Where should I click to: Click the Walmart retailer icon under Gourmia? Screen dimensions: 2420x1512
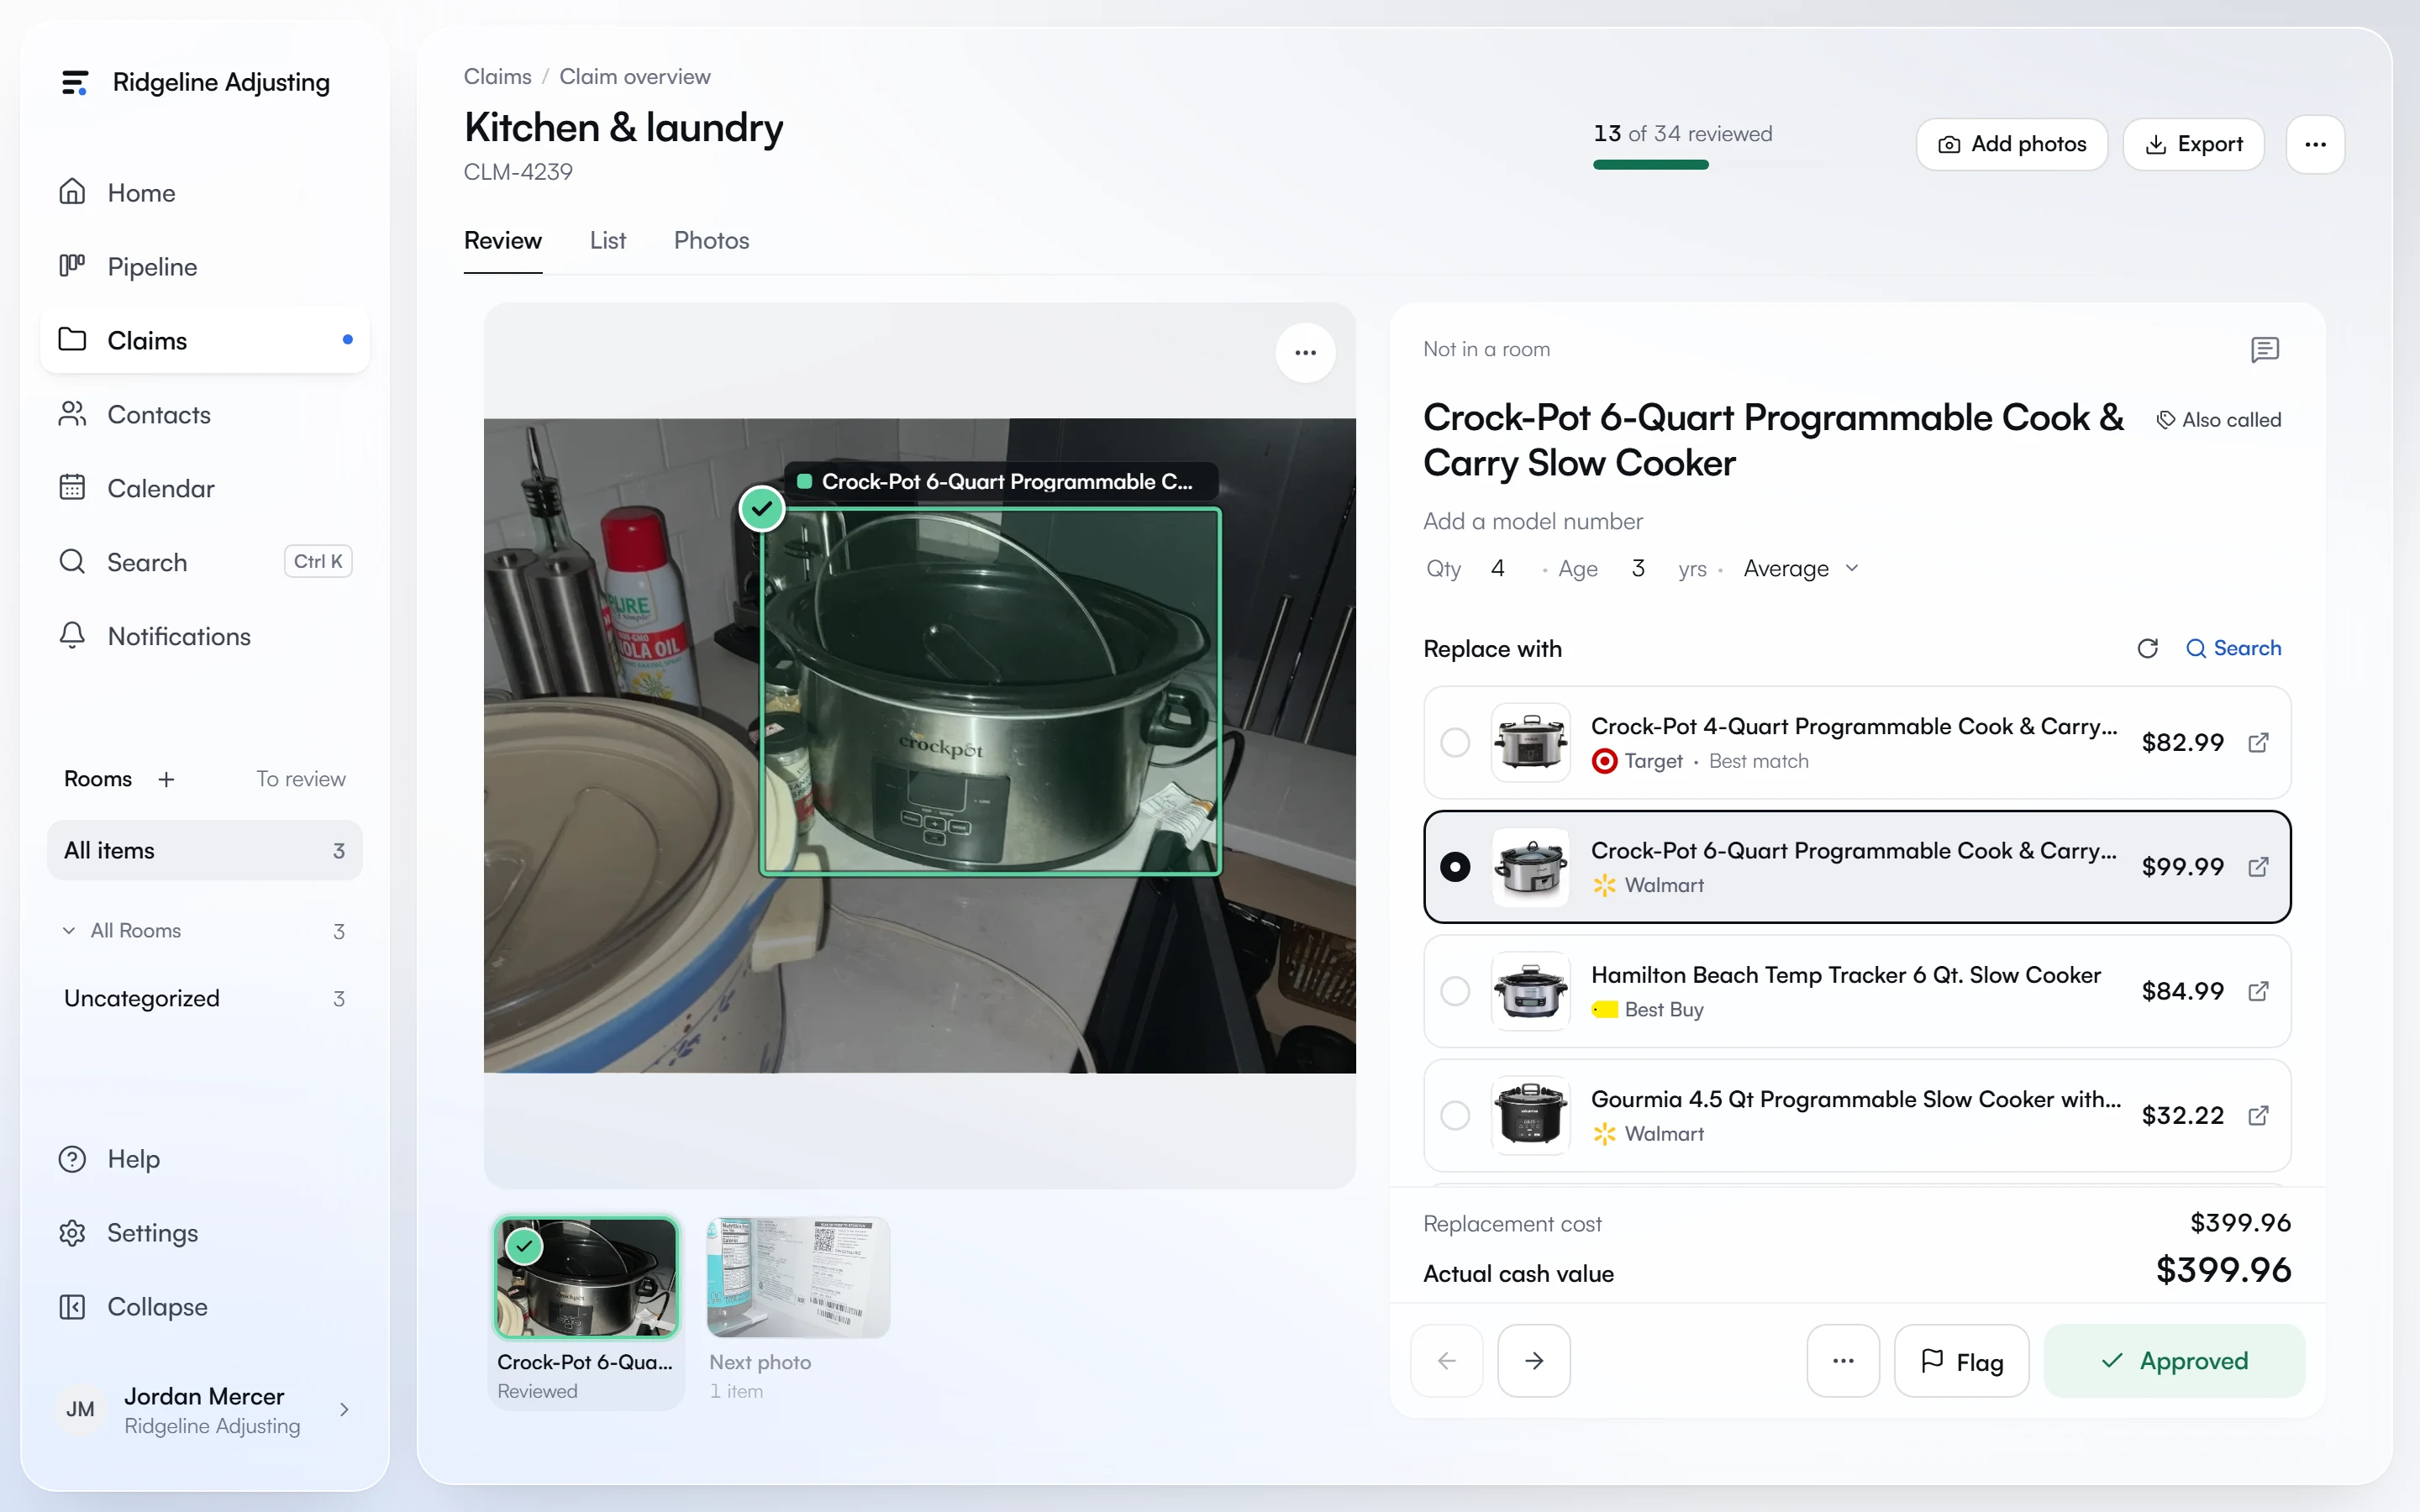pyautogui.click(x=1604, y=1134)
